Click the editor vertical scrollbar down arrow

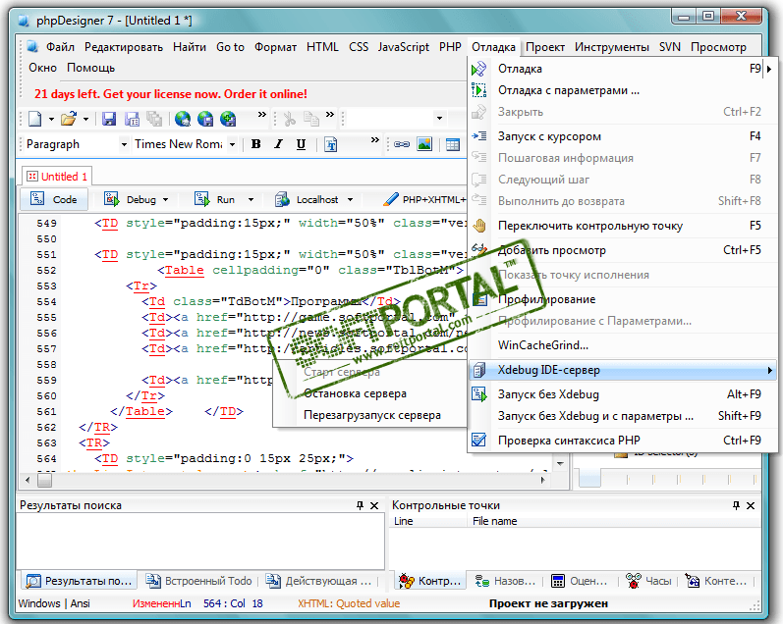[x=560, y=464]
